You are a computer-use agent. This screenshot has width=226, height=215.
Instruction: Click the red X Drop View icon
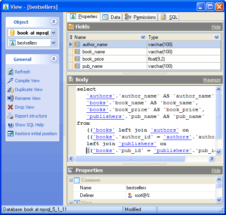[10, 107]
